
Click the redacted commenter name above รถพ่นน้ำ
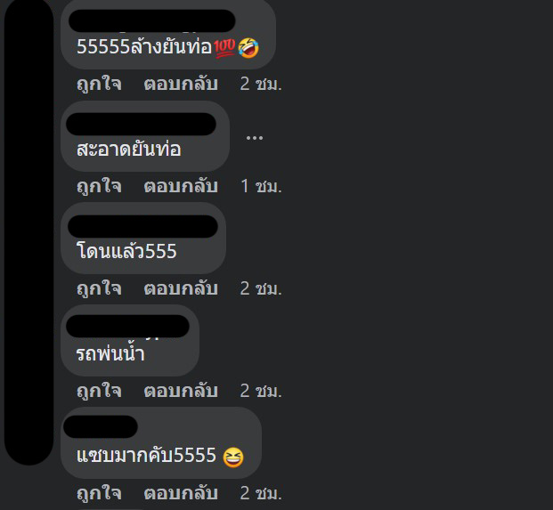[x=127, y=327]
